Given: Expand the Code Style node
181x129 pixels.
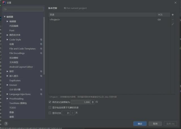Looking at the screenshot, I should (7, 40).
